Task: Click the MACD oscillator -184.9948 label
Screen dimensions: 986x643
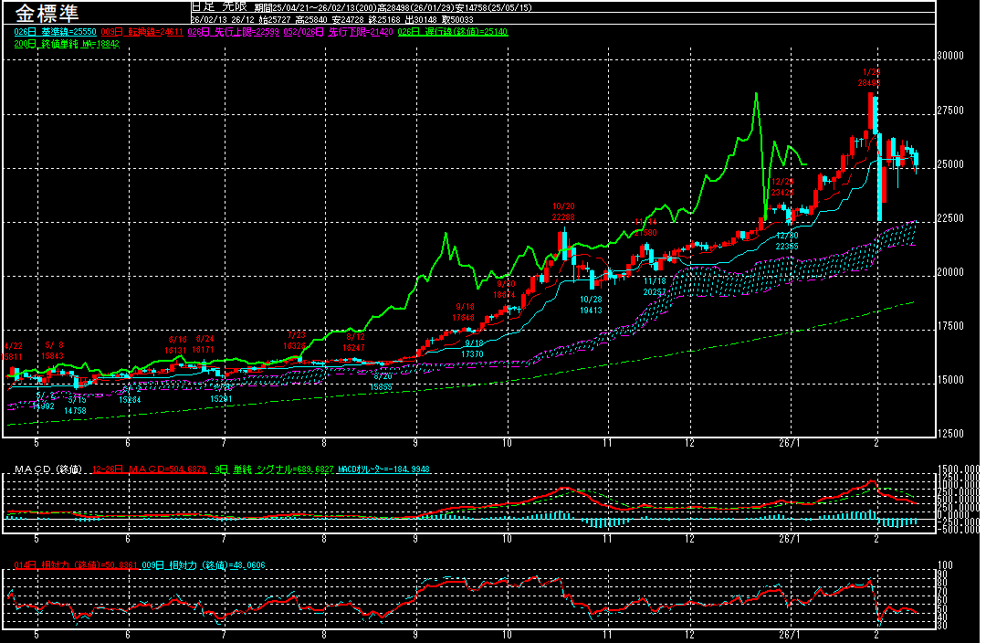Action: click(x=383, y=469)
